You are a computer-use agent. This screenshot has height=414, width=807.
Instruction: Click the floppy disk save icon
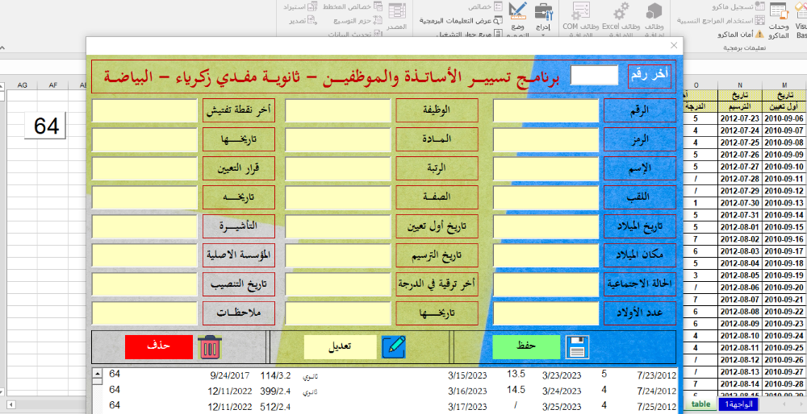(x=578, y=346)
